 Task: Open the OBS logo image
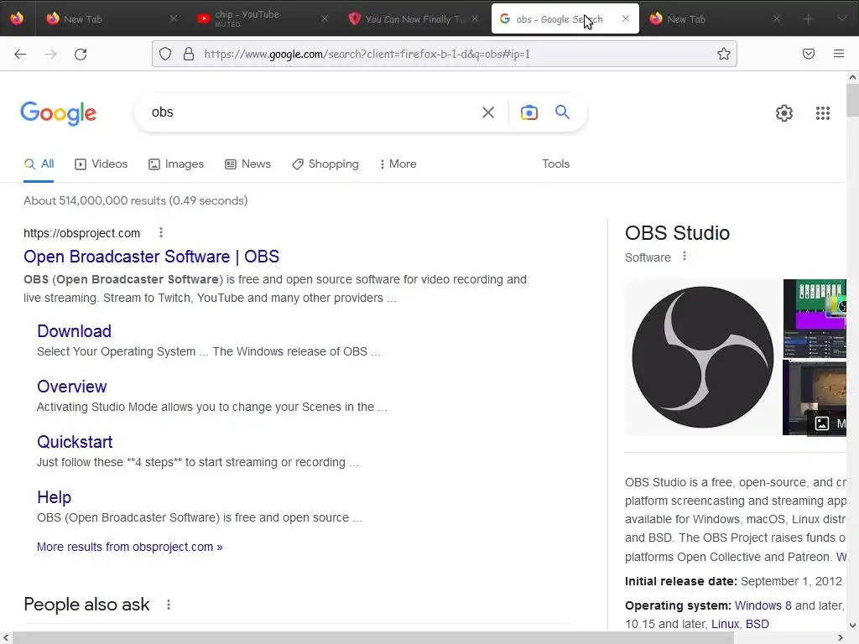[702, 357]
